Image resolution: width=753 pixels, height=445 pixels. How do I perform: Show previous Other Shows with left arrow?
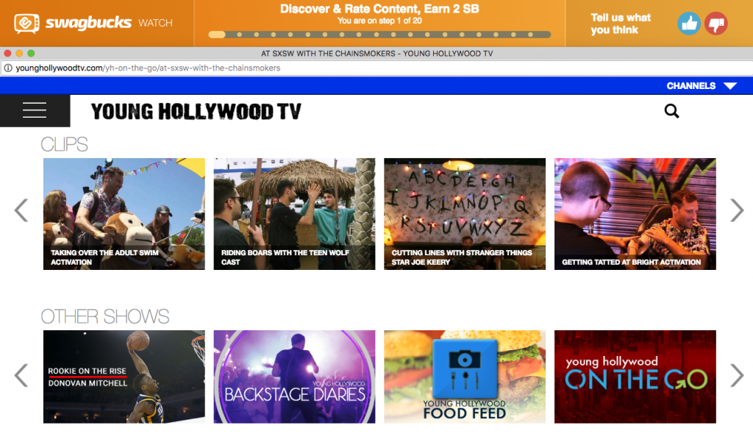pos(21,375)
